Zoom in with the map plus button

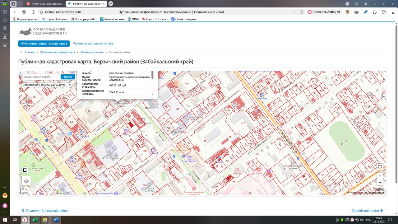pyautogui.click(x=380, y=176)
